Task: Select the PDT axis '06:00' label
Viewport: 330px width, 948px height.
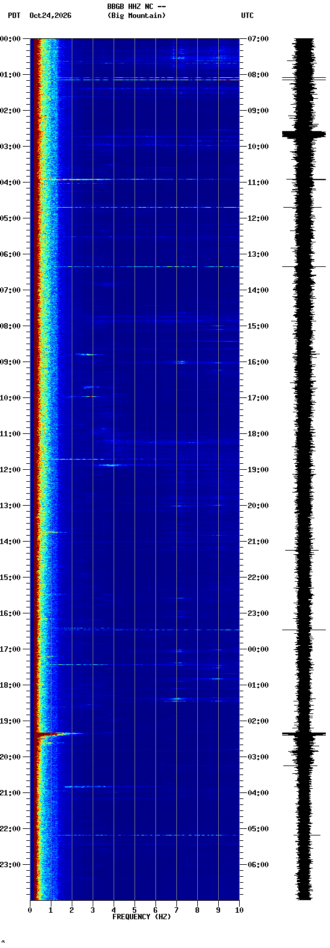Action: click(10, 254)
